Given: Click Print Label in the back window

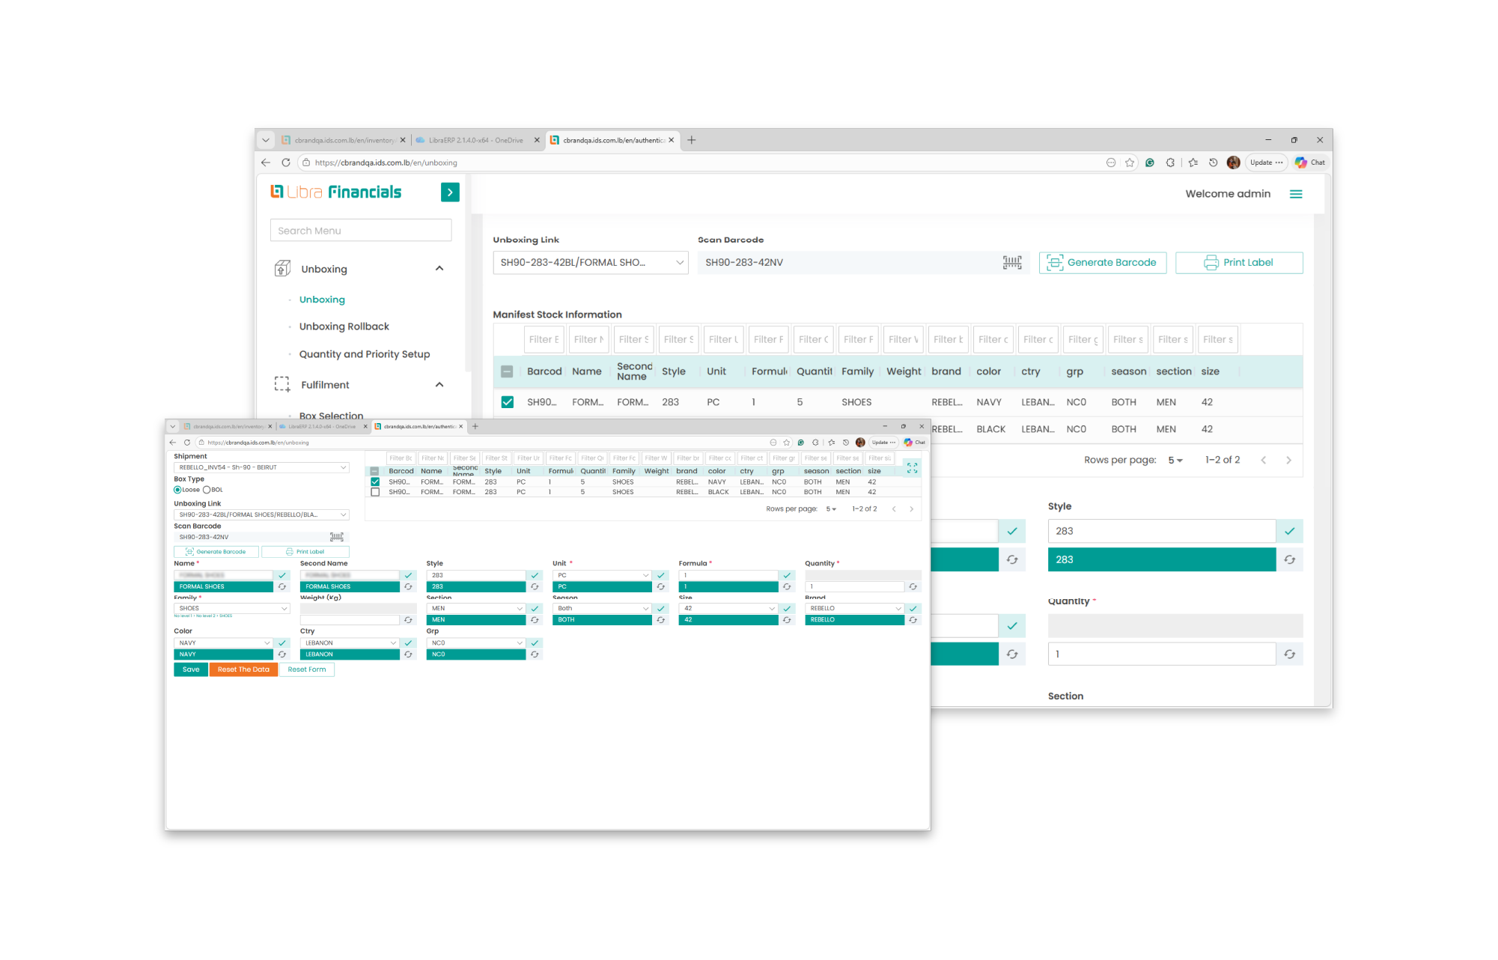Looking at the screenshot, I should coord(1239,262).
